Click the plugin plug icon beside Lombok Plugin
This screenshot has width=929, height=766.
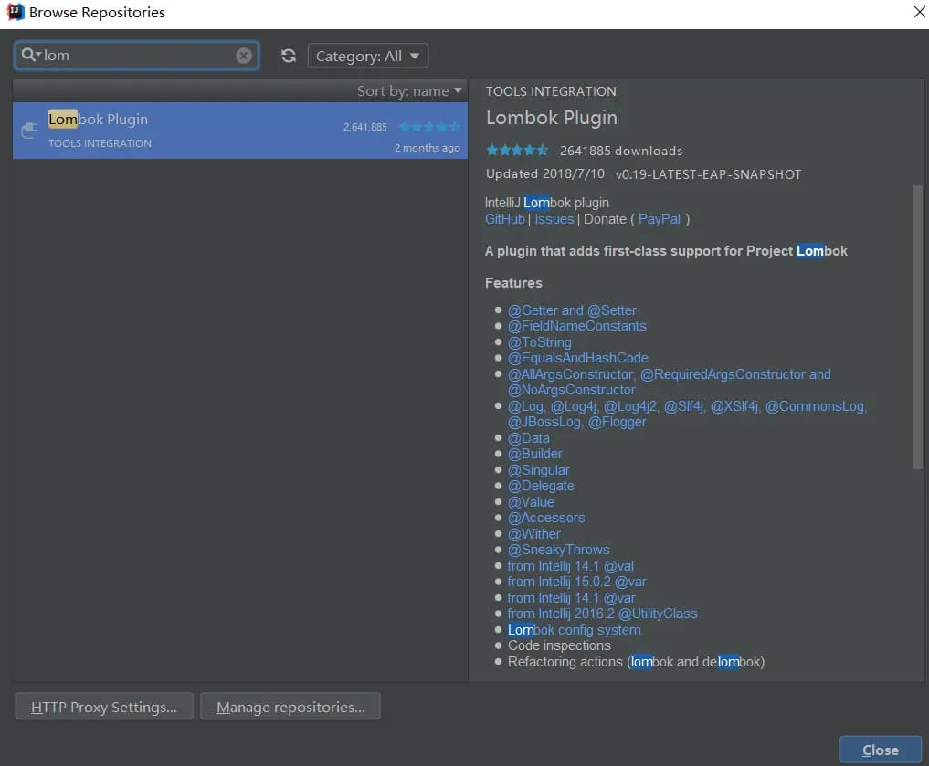click(x=29, y=129)
